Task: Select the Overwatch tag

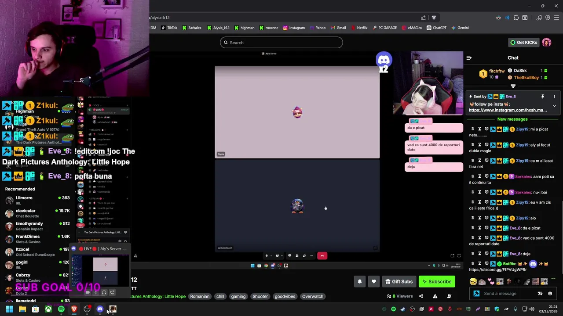Action: 313,296
